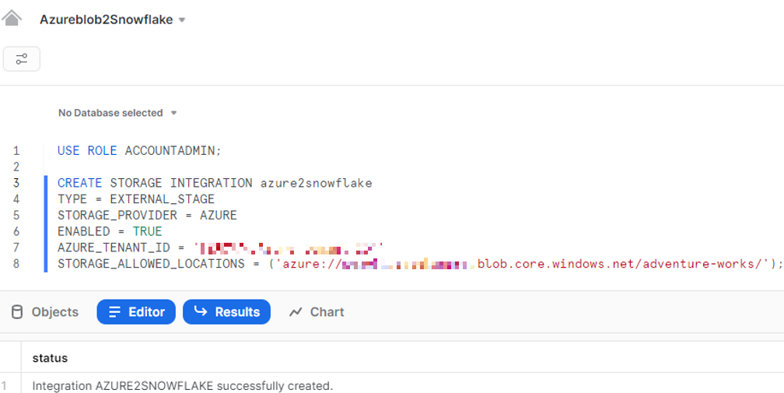Viewport: 784px width, 393px height.
Task: Click the status column header
Action: 50,358
